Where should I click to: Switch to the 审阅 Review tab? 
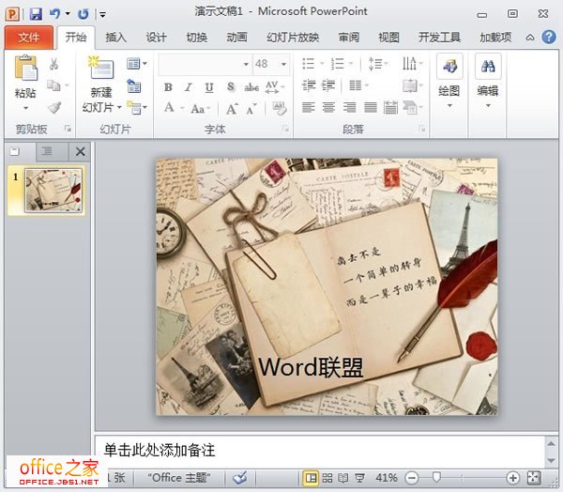[x=349, y=38]
